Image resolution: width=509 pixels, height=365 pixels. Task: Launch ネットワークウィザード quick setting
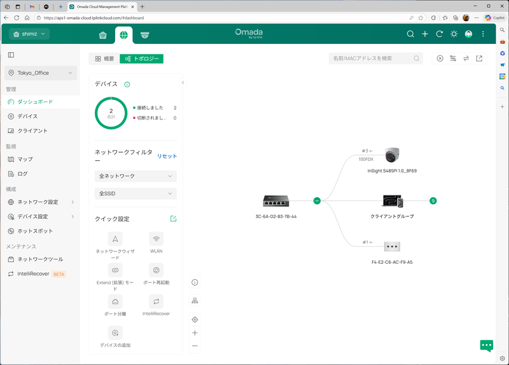115,239
